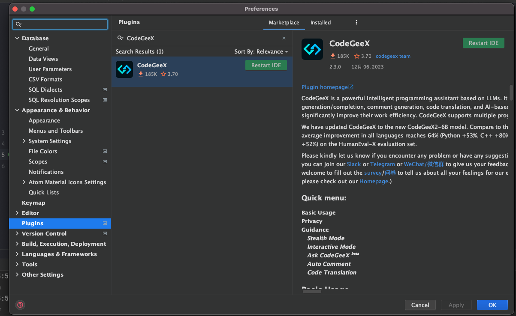Open the Sort By: Relevance dropdown
Image resolution: width=516 pixels, height=316 pixels.
coord(261,51)
